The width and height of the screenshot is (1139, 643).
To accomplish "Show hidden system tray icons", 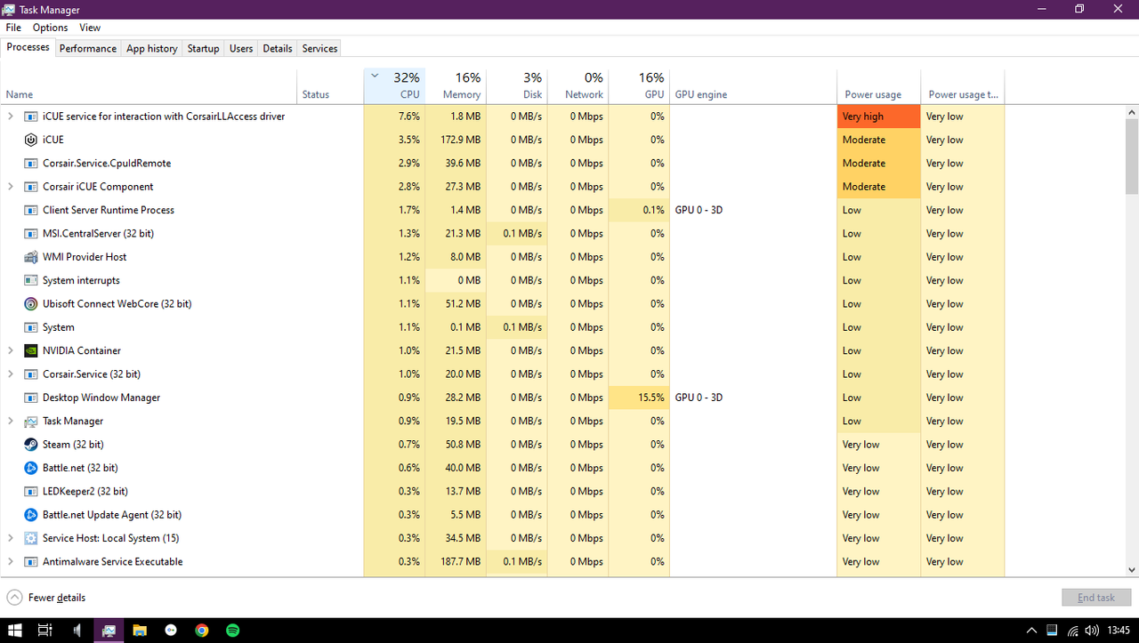I will coord(1031,631).
